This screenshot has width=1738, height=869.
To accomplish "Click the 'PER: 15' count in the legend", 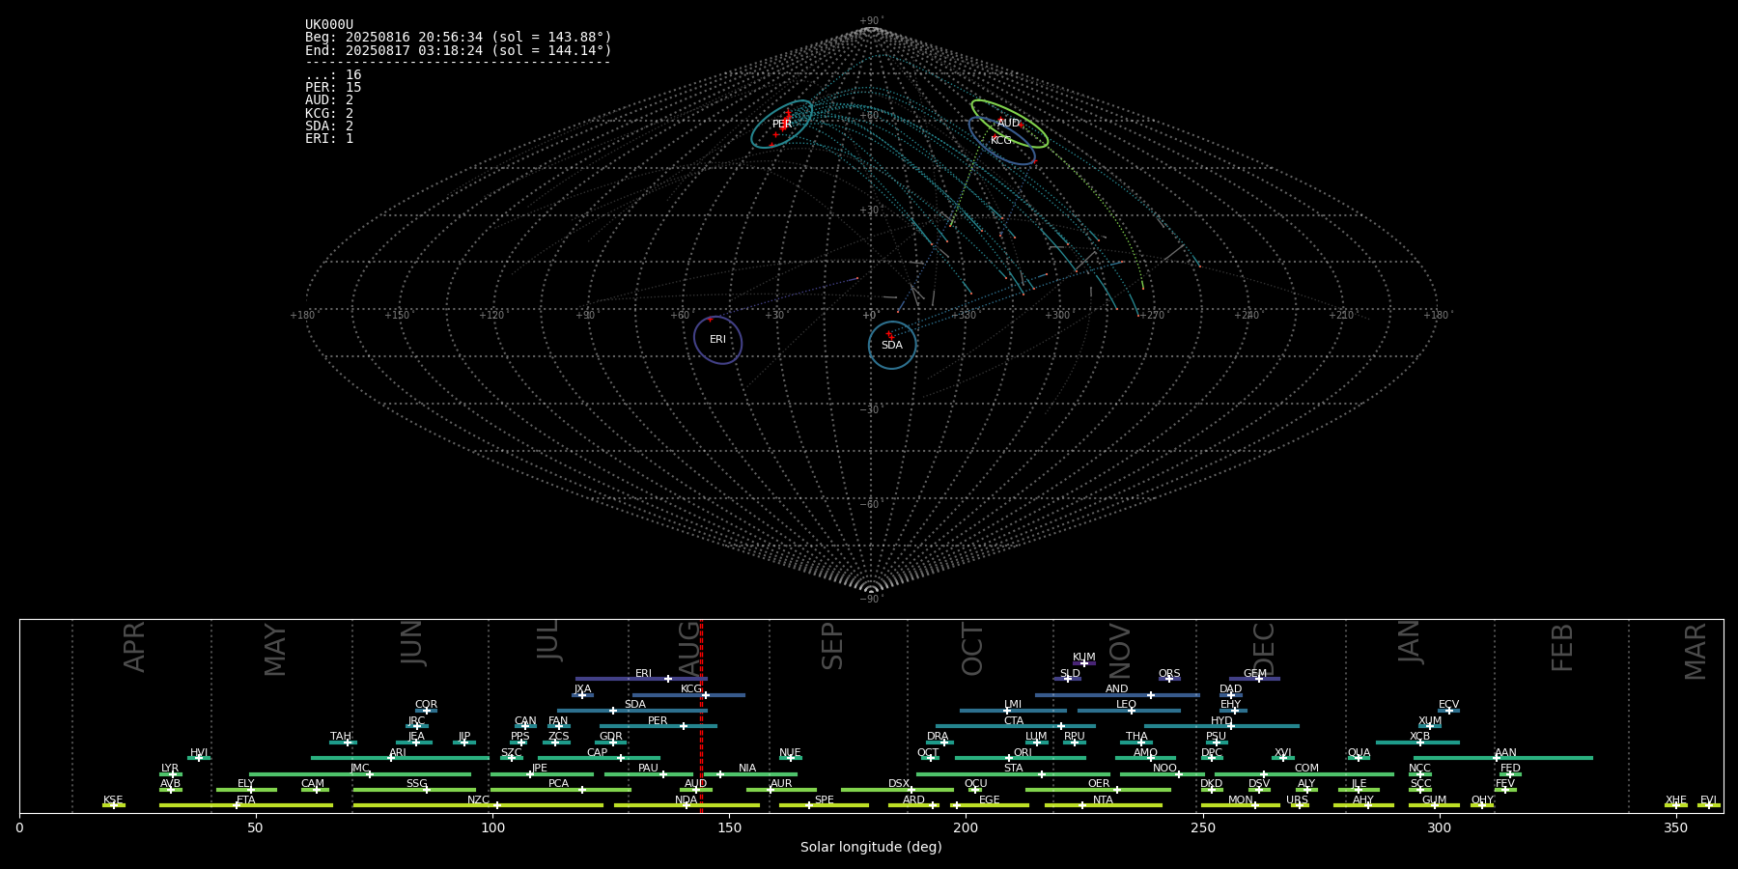I will click(333, 88).
